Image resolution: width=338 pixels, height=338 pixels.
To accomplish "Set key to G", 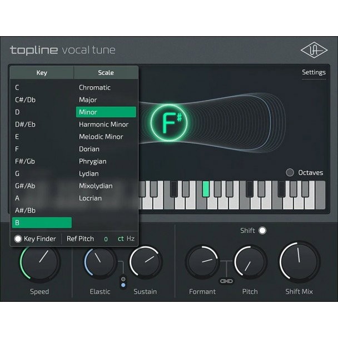I will point(42,173).
